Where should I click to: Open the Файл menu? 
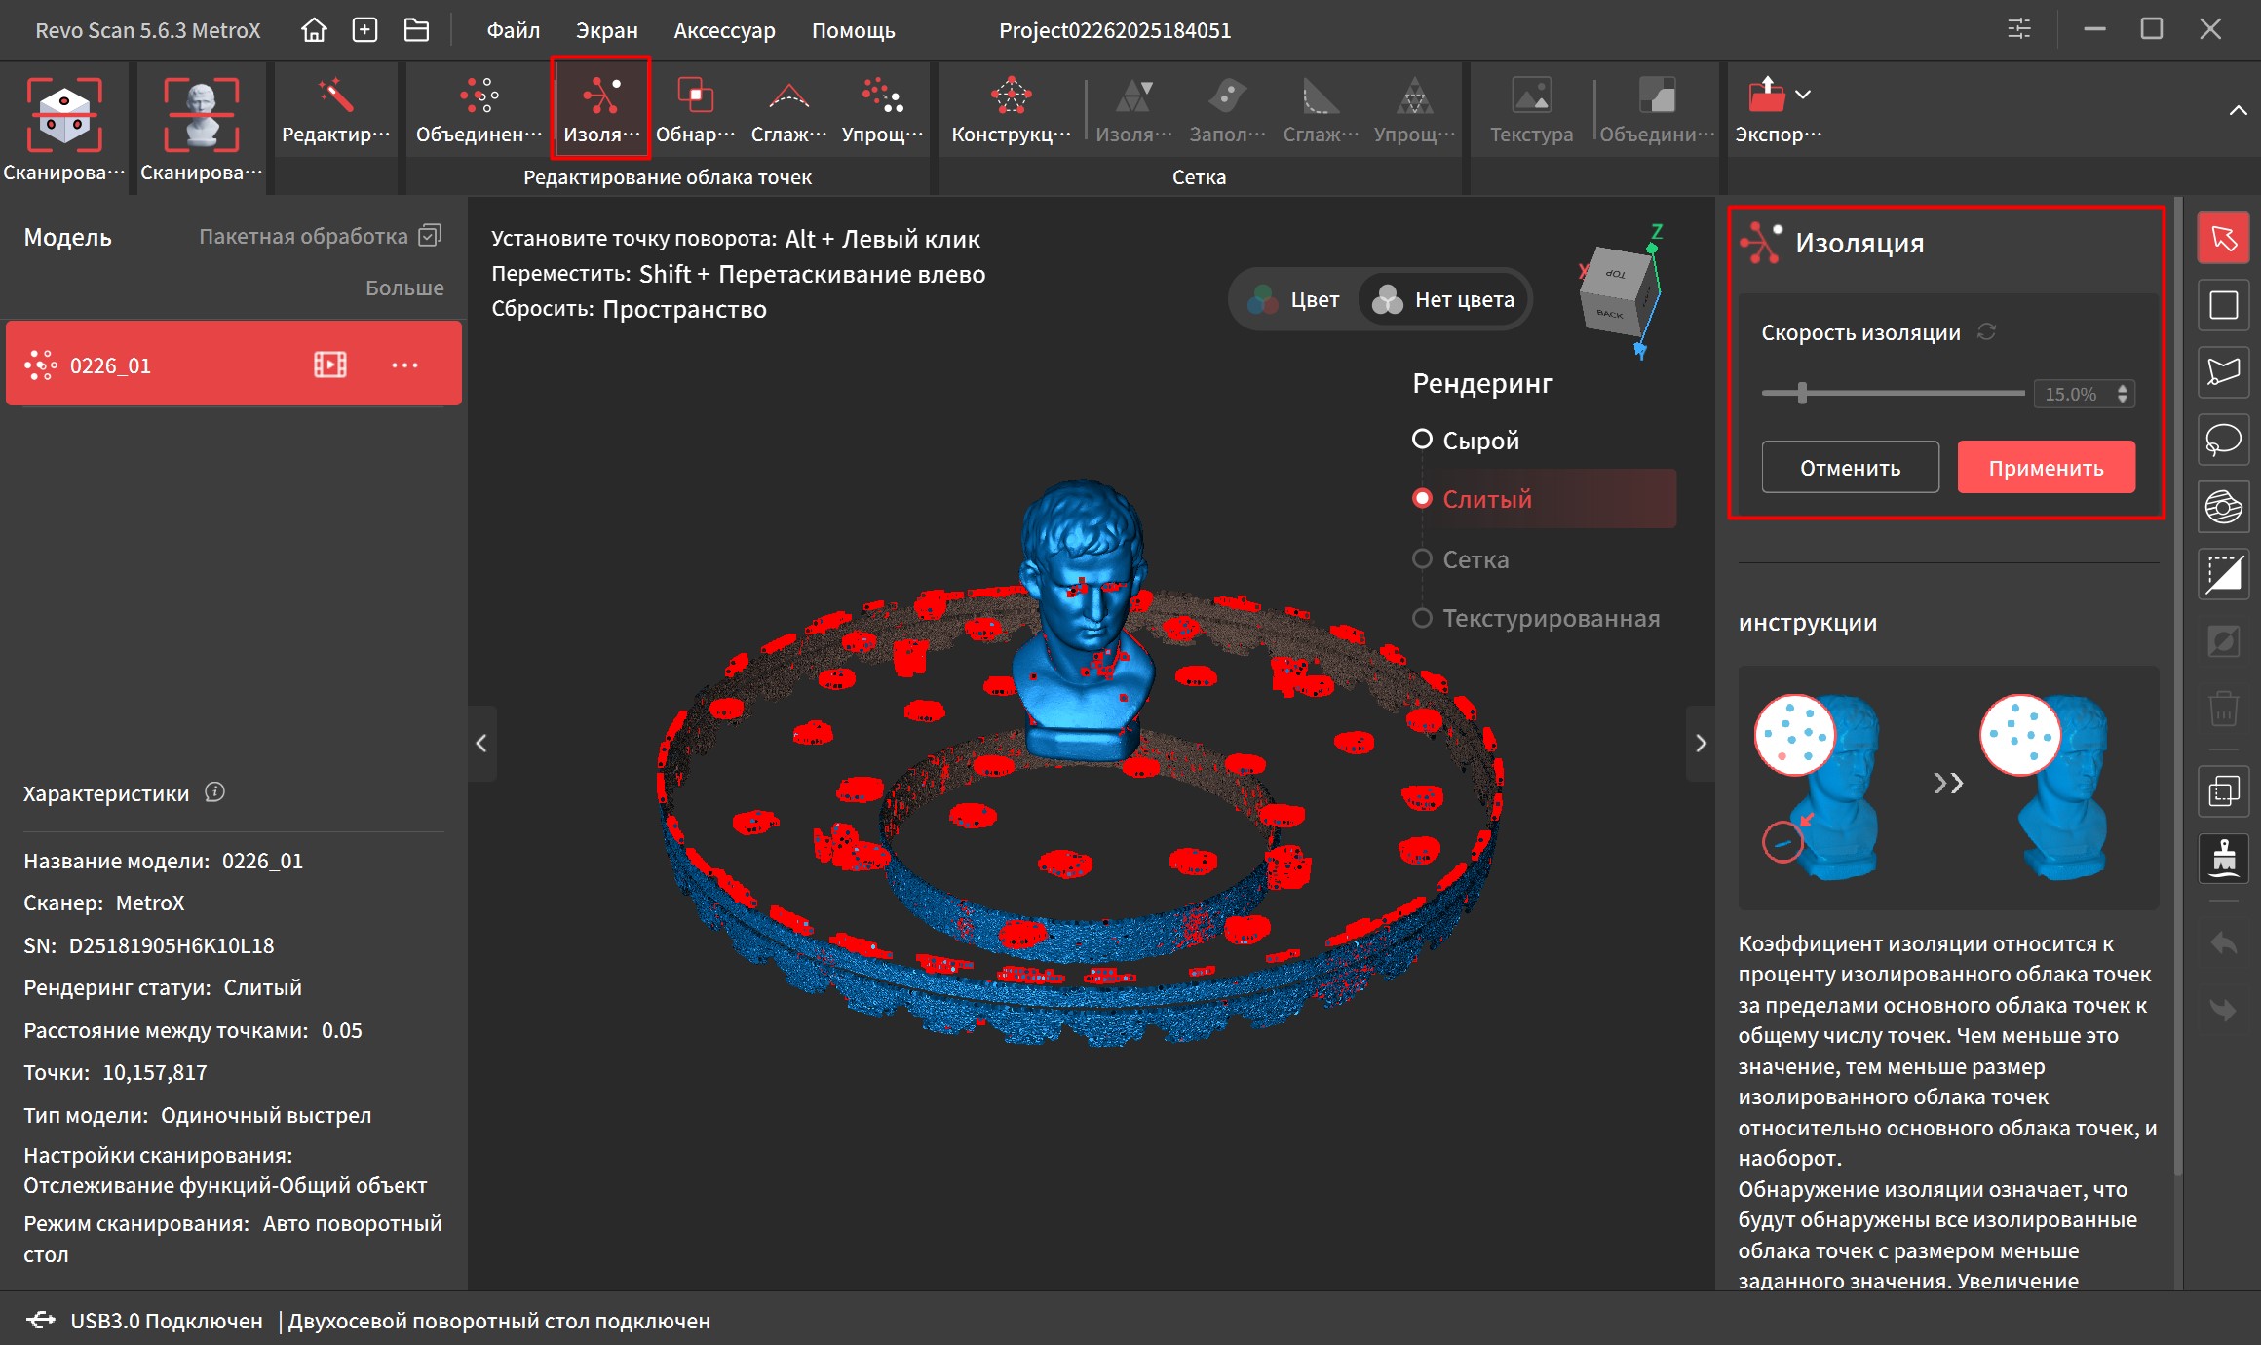[x=513, y=30]
